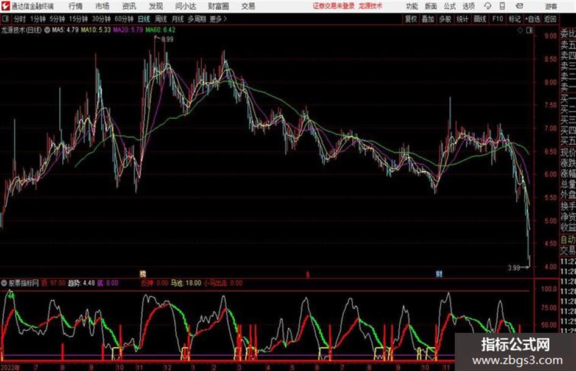Open the 财富圈 menu
Screen dimensions: 576x371
[218, 6]
